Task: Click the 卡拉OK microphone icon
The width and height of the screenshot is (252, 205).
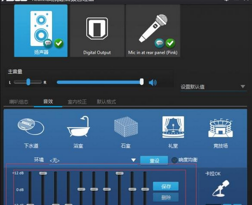Action: coord(221,188)
